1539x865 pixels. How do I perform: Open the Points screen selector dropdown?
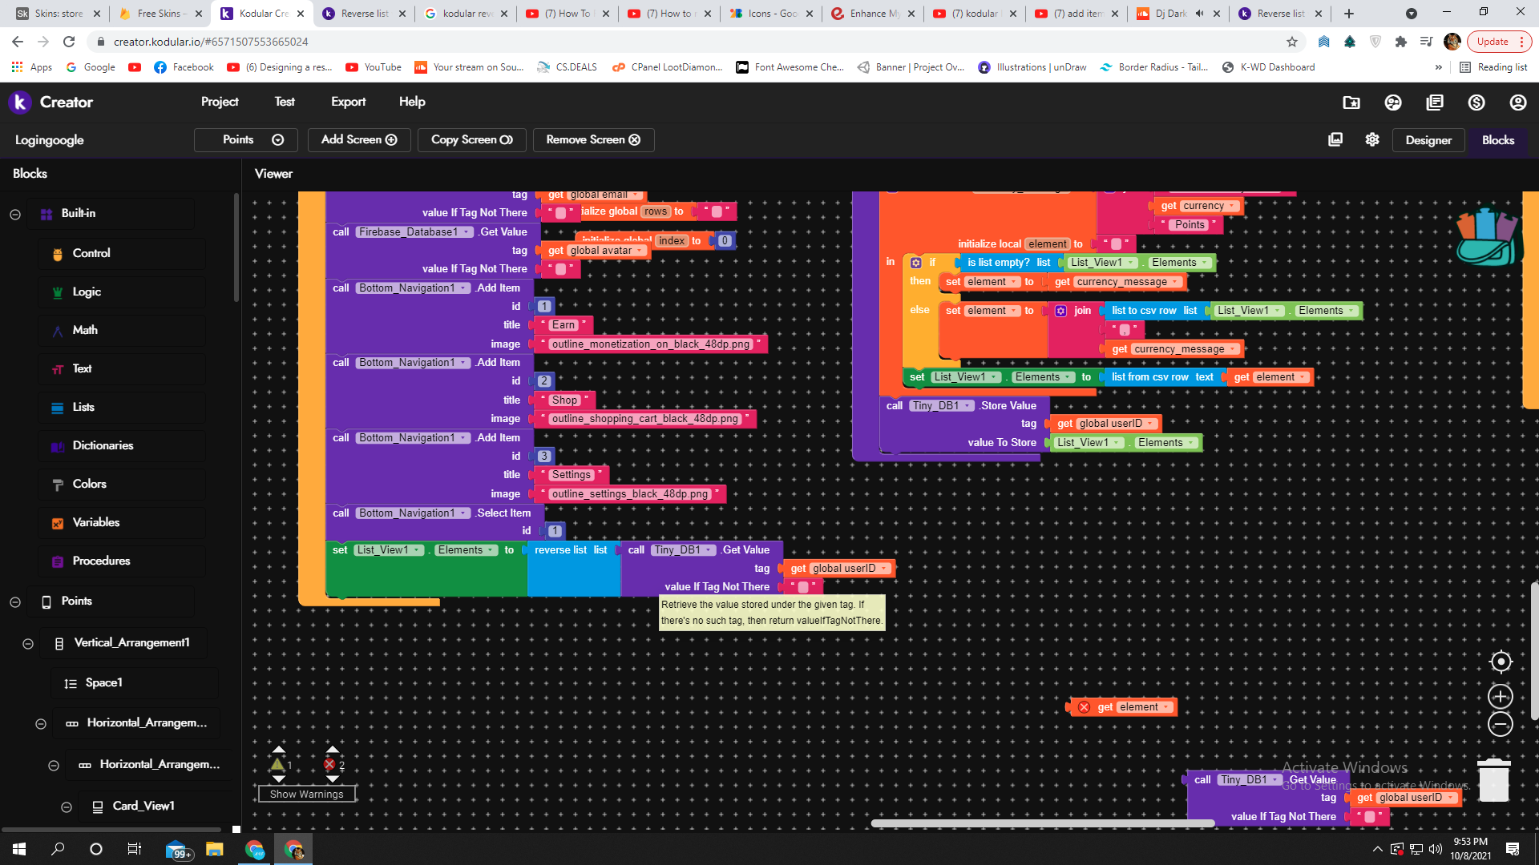click(246, 139)
